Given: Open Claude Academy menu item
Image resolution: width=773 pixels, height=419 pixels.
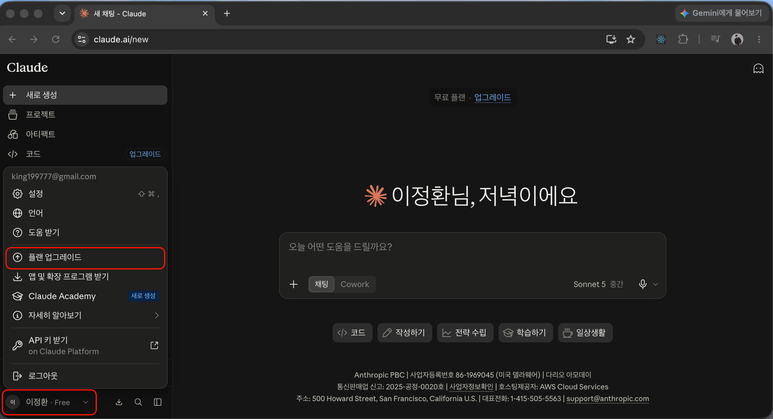Looking at the screenshot, I should pos(85,296).
